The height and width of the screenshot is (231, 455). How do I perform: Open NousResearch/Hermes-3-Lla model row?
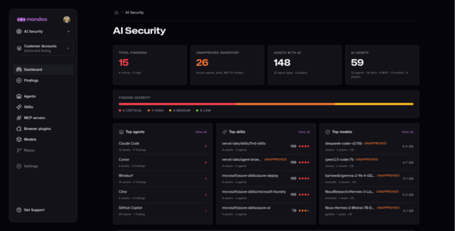click(x=370, y=194)
